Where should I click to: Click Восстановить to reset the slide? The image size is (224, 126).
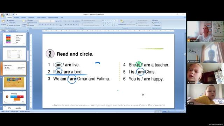pyautogui.click(x=32, y=23)
